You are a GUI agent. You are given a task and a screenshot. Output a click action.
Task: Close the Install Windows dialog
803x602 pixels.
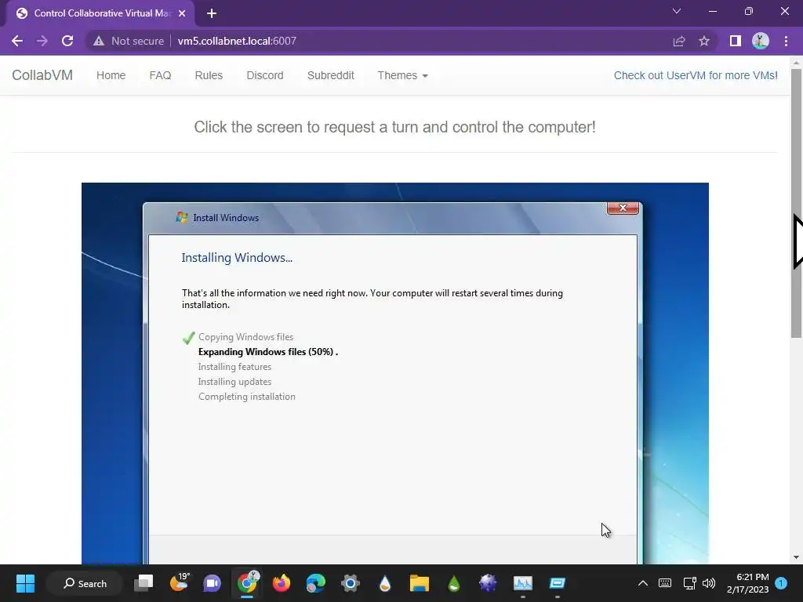623,208
